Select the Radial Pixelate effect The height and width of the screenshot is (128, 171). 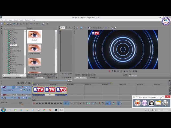[x=14, y=47]
